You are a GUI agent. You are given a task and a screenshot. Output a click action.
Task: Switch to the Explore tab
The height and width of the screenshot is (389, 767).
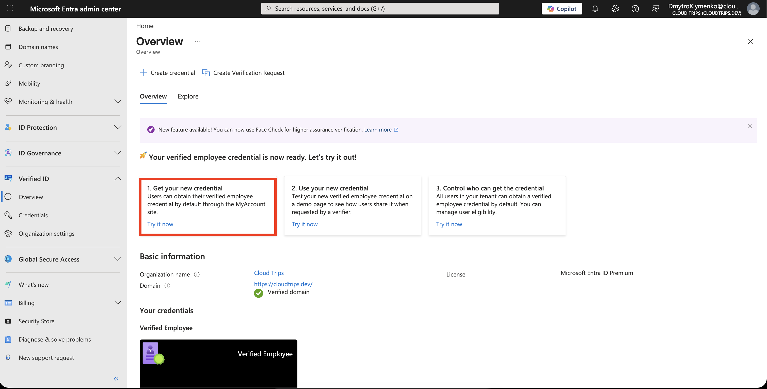tap(188, 96)
